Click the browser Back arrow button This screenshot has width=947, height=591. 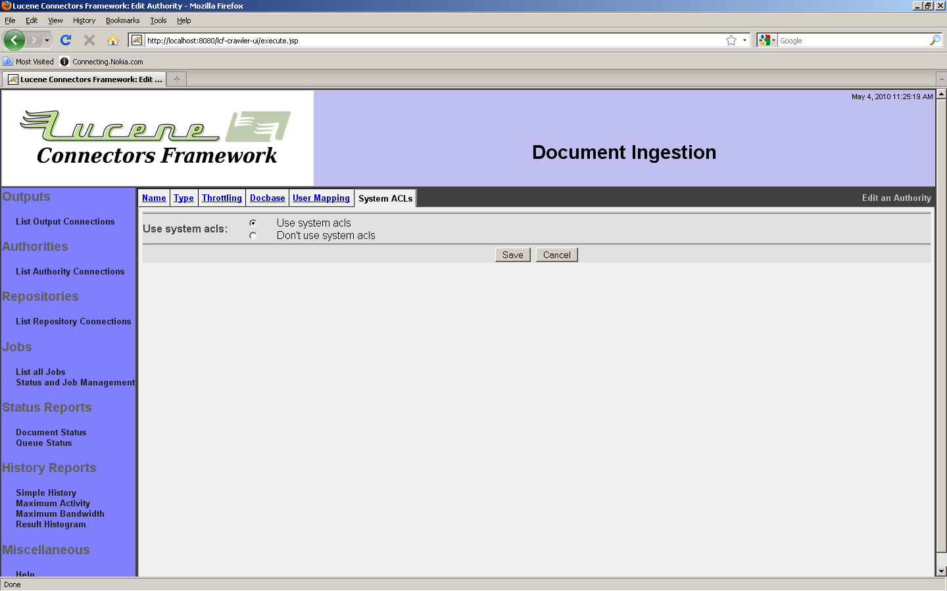pos(14,40)
